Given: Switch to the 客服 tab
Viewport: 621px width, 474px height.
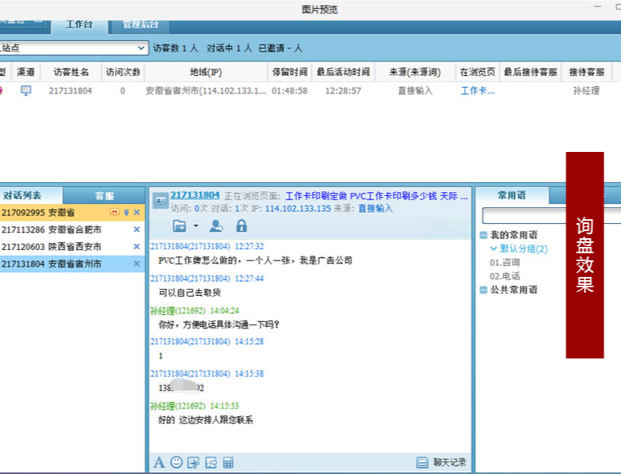Looking at the screenshot, I should point(104,195).
